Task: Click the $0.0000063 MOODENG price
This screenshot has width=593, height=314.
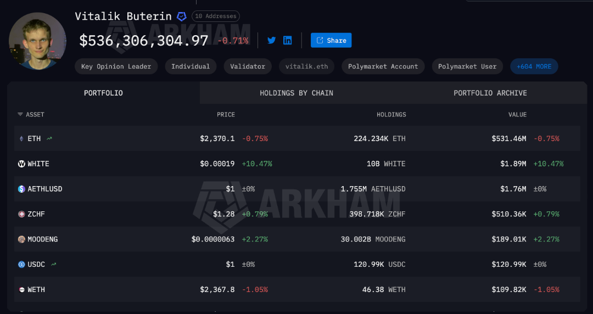Action: point(213,239)
